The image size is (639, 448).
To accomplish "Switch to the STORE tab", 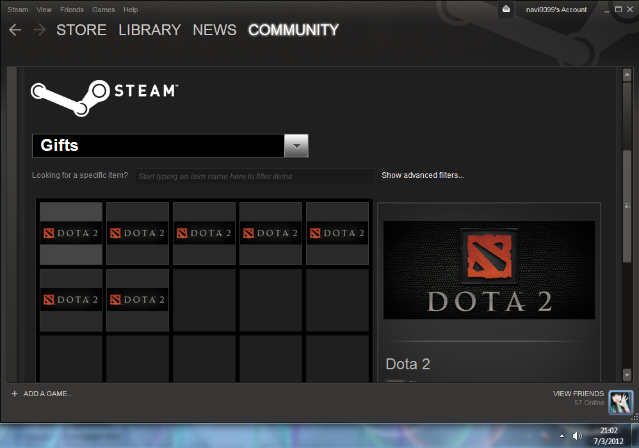I will [81, 29].
